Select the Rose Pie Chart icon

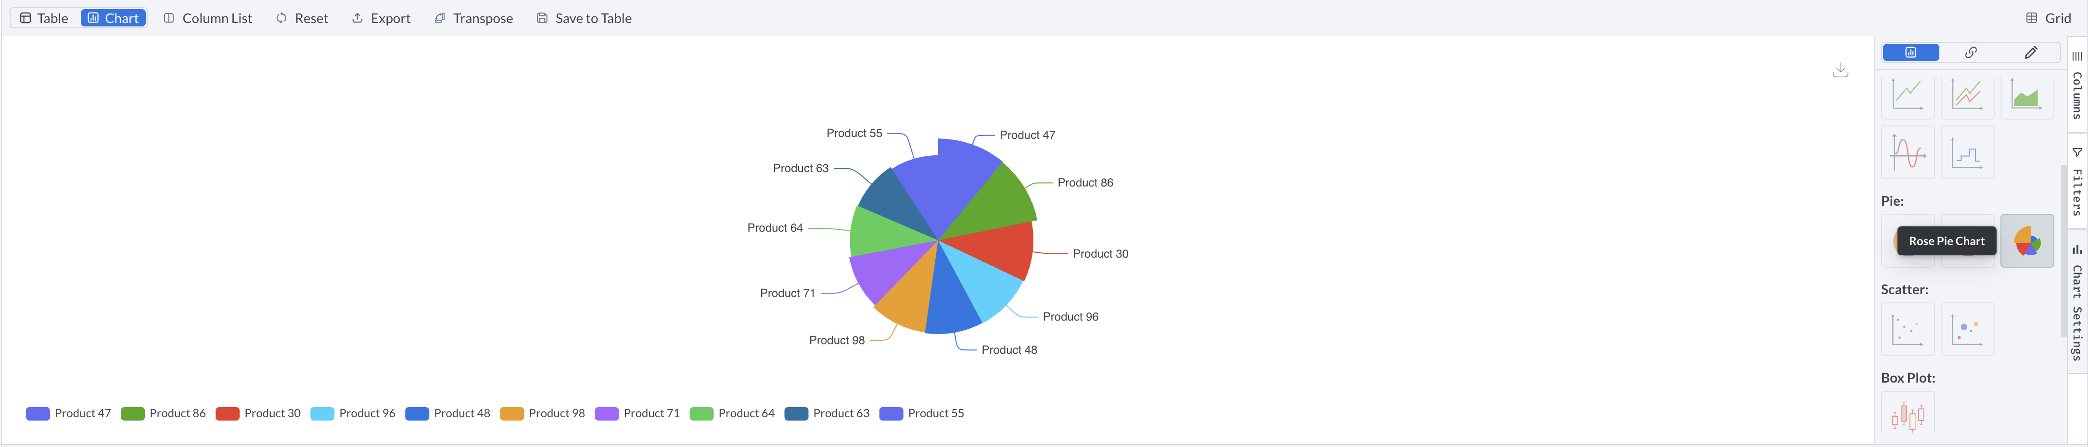point(2026,240)
